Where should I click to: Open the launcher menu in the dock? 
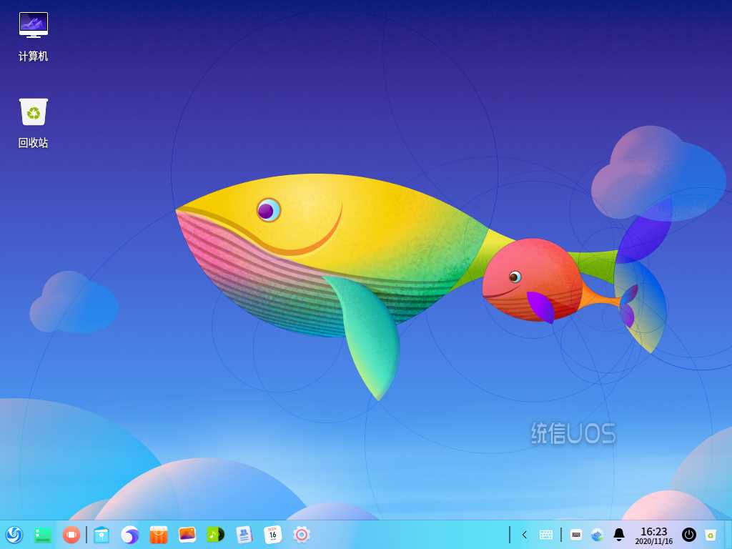14,535
